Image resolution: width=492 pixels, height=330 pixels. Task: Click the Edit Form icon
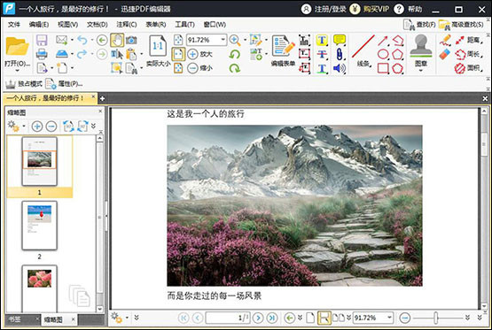point(283,46)
